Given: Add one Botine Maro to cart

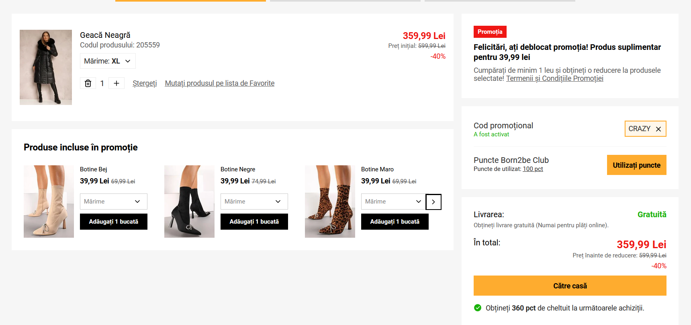Looking at the screenshot, I should pos(395,222).
